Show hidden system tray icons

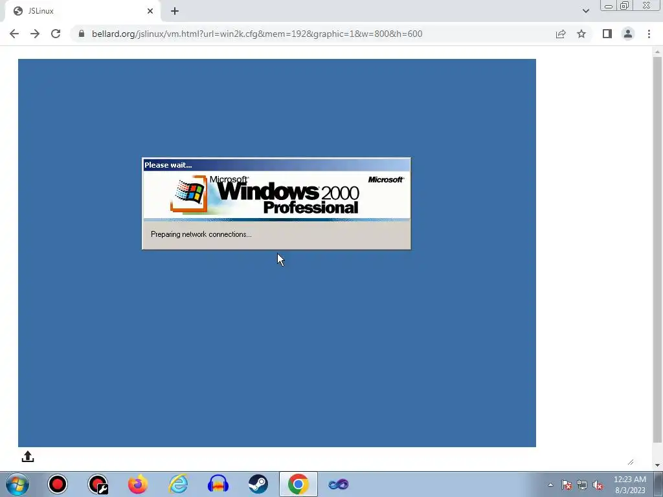point(550,485)
